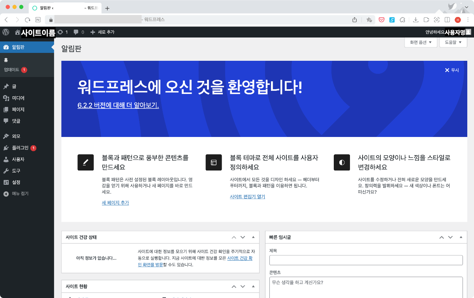Click the block pattern pencil icon

86,162
